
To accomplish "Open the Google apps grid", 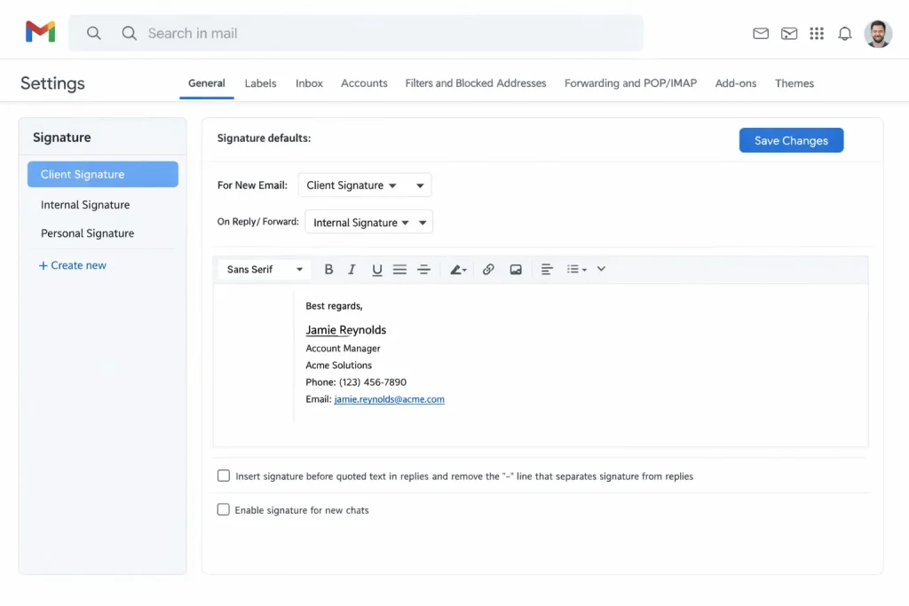I will tap(817, 34).
